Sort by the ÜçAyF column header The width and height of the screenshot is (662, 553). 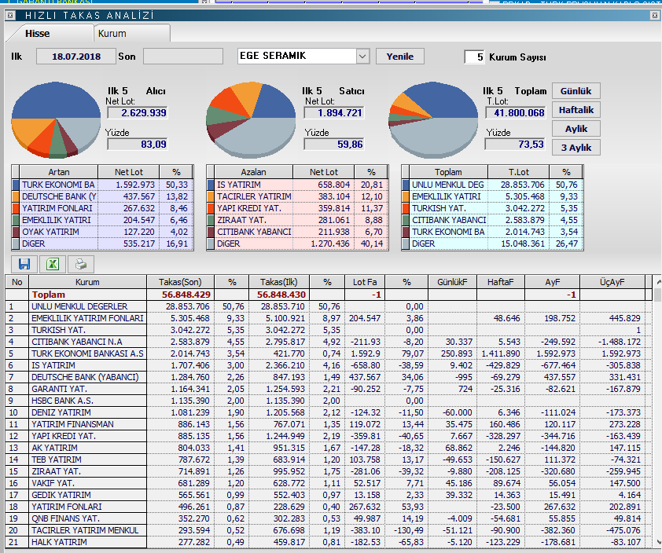[612, 282]
